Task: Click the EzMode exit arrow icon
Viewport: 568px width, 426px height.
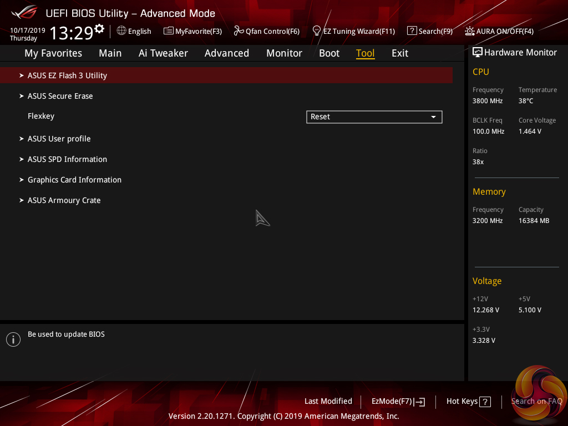Action: [419, 402]
